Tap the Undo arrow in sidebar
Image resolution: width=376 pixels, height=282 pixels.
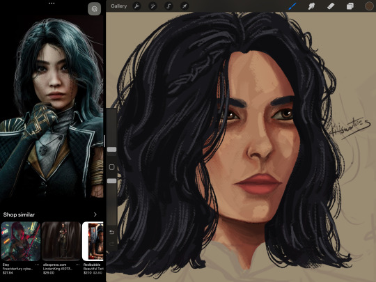tap(111, 232)
